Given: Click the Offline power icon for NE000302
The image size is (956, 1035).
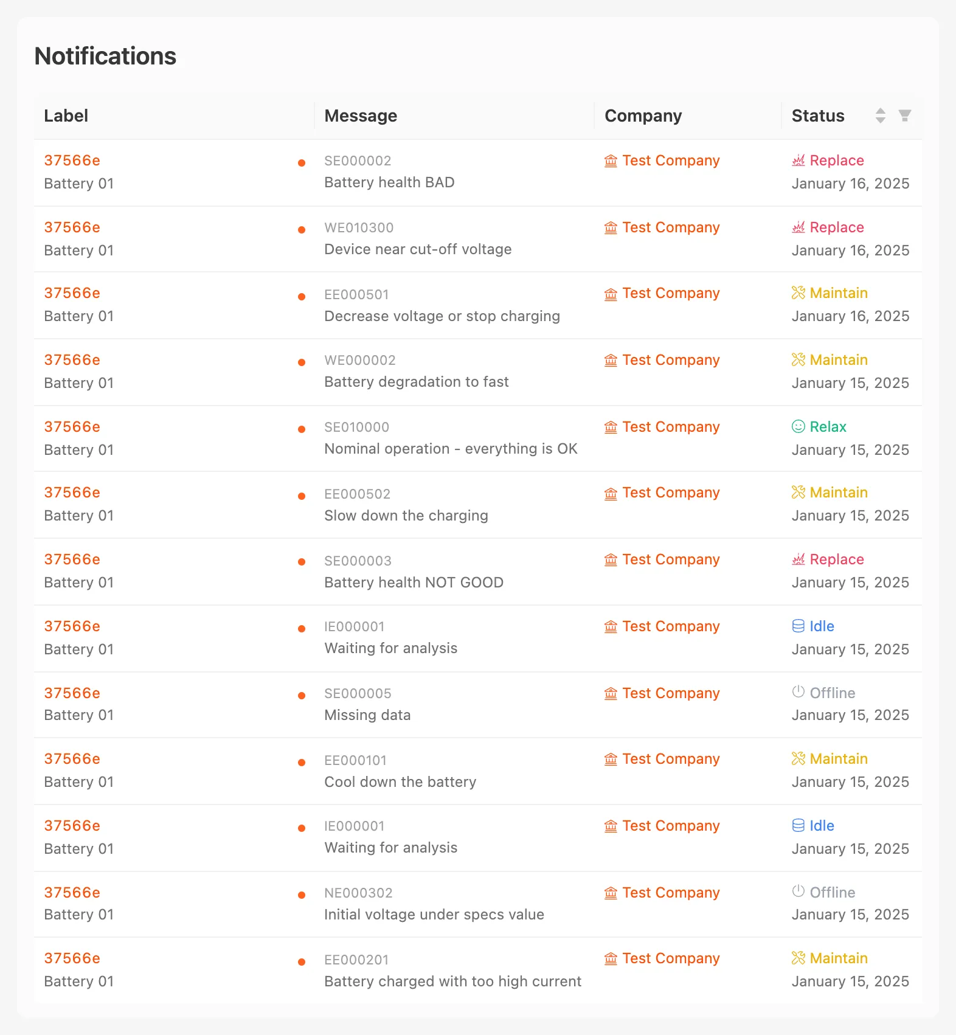Looking at the screenshot, I should (798, 891).
